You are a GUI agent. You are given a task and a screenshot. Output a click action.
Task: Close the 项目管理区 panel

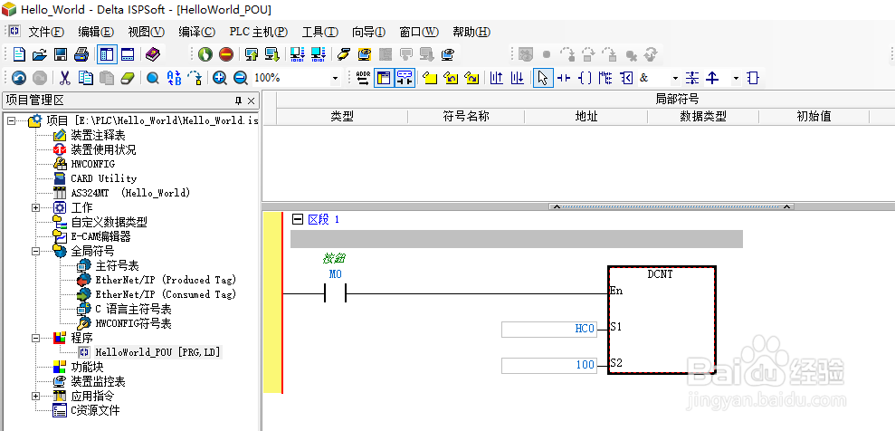click(252, 101)
